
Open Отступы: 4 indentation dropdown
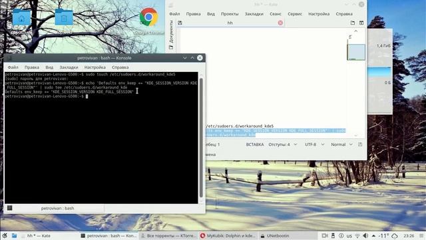point(282,145)
